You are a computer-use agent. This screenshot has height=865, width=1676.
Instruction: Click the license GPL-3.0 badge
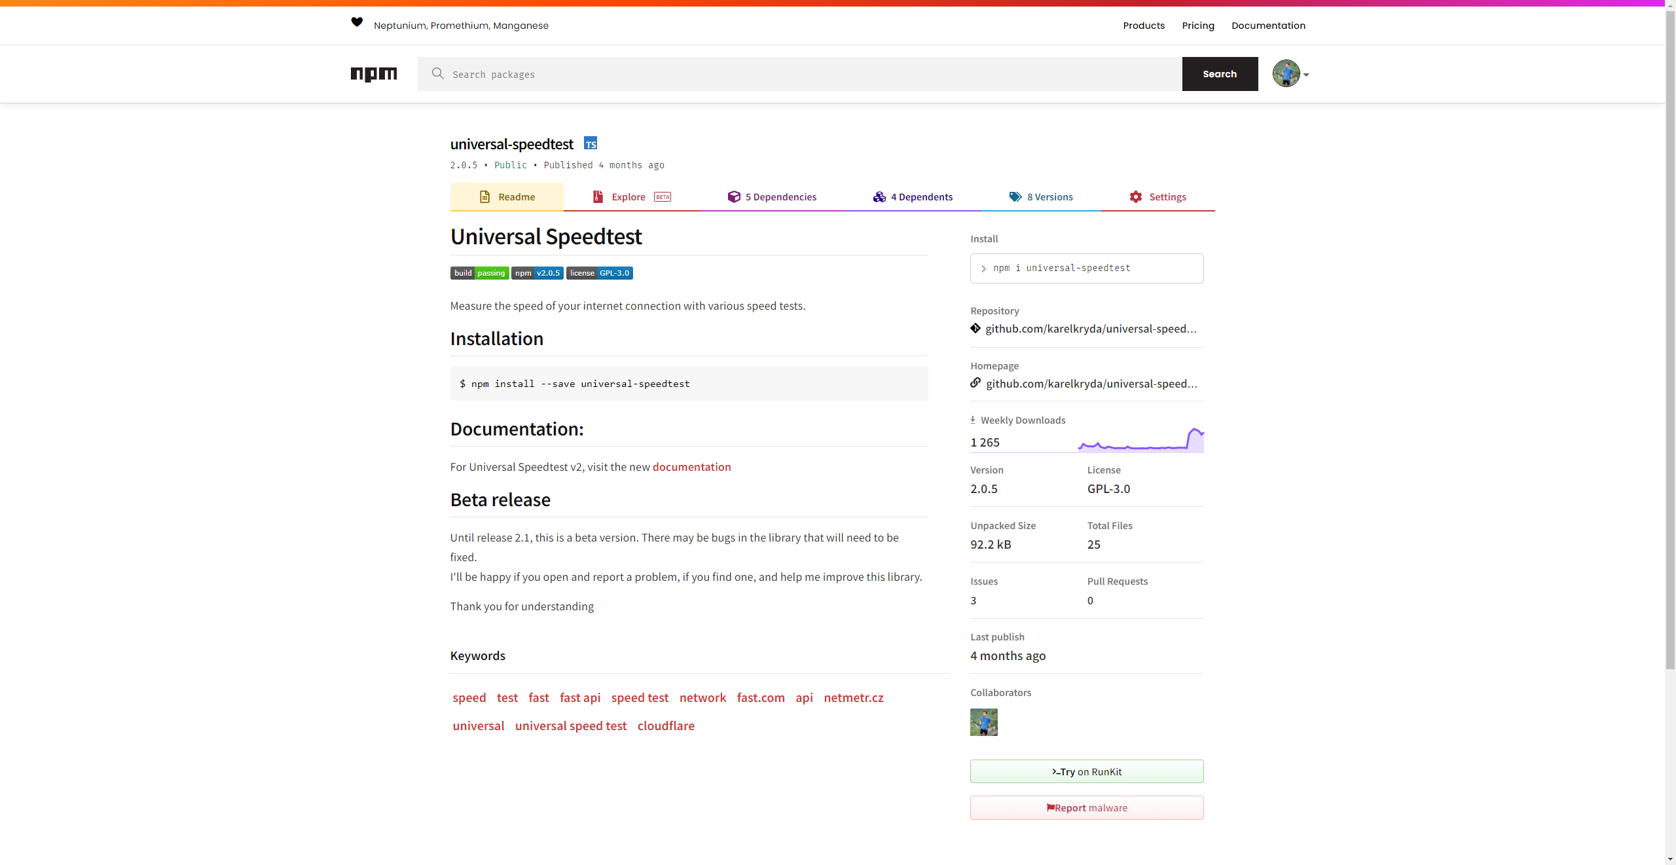click(599, 273)
